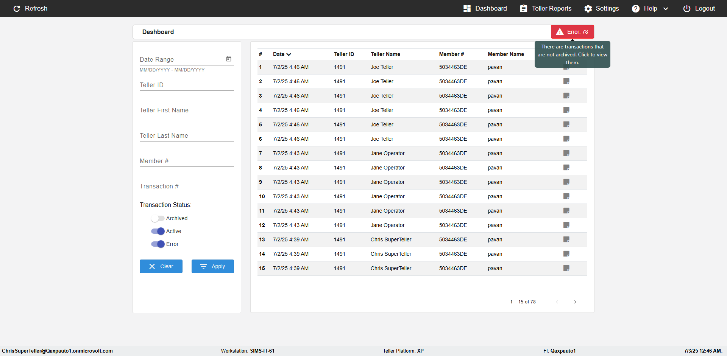The width and height of the screenshot is (727, 356).
Task: Open the note icon for row 2
Action: click(566, 81)
